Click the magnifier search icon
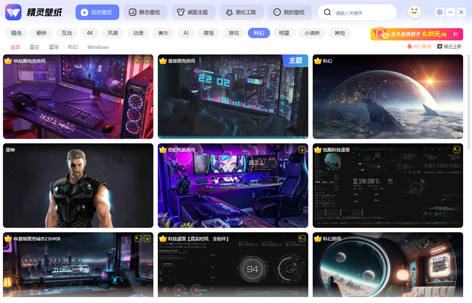This screenshot has height=303, width=472. 327,12
